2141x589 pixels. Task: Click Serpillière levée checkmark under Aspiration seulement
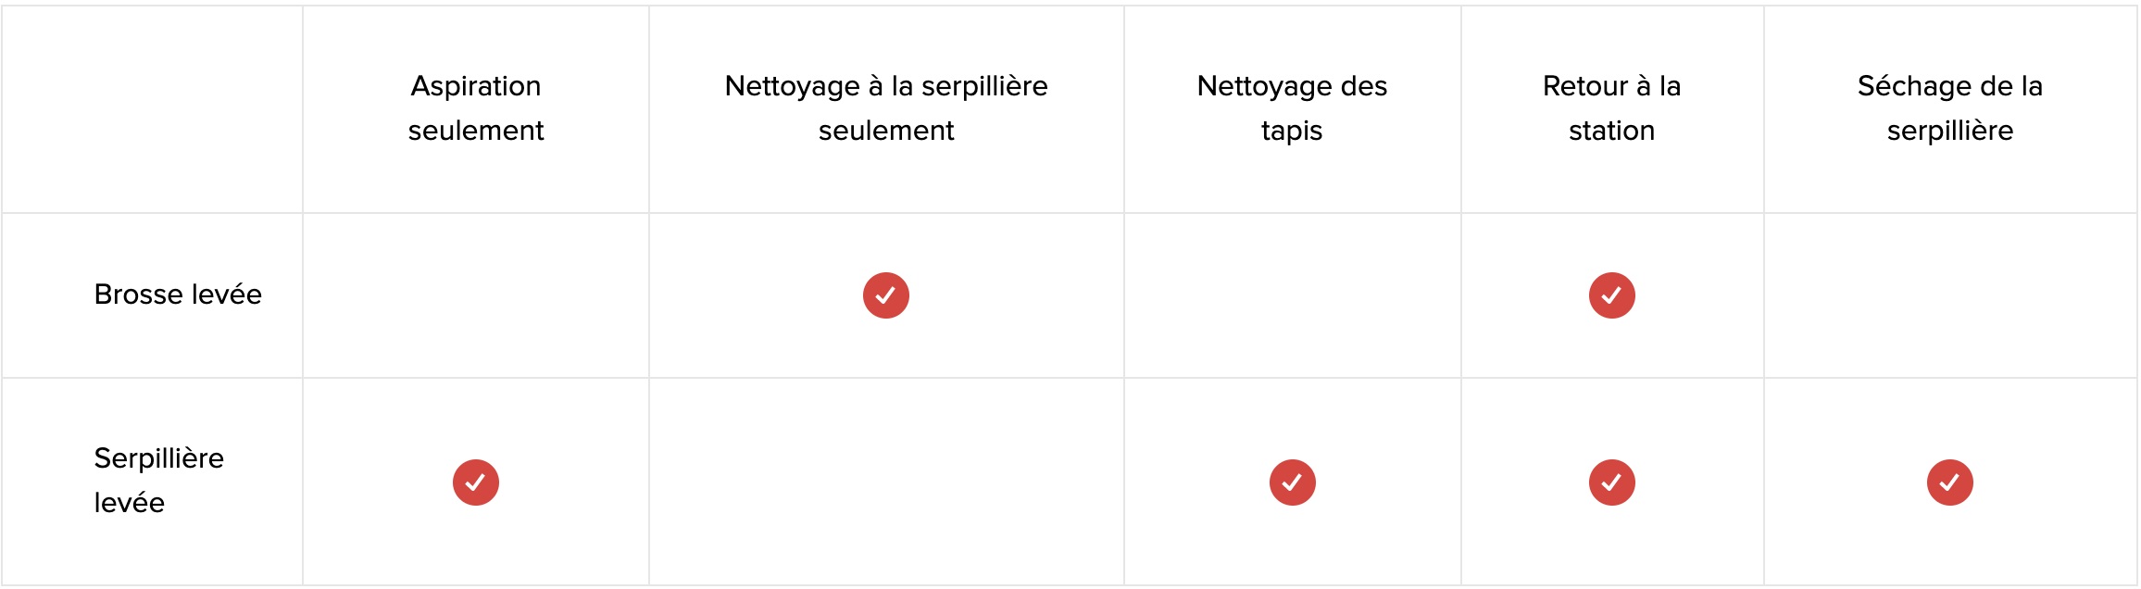tap(475, 482)
